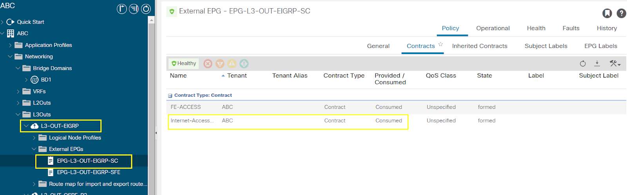
Task: Open the History tab
Action: pyautogui.click(x=607, y=28)
